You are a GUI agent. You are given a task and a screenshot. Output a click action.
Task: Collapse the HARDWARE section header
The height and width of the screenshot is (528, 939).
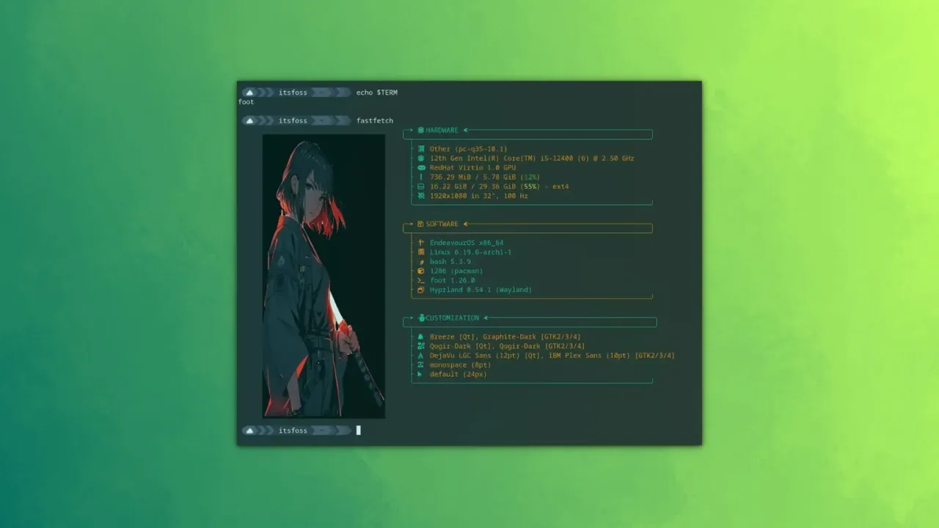[x=440, y=130]
